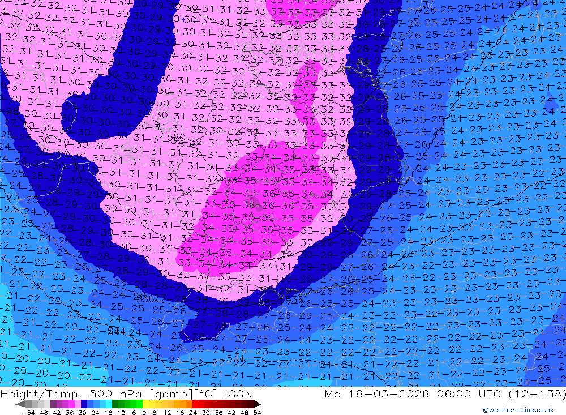Click the 512 height contour label
The height and width of the screenshot is (415, 566).
click(246, 26)
